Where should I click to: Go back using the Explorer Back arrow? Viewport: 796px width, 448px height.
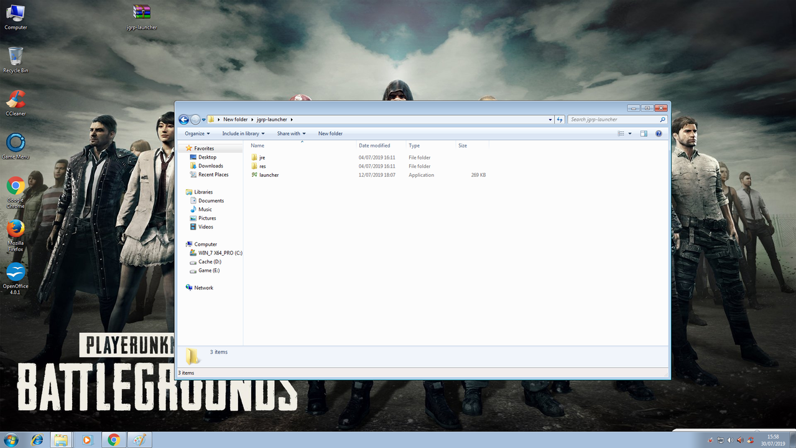pos(183,119)
